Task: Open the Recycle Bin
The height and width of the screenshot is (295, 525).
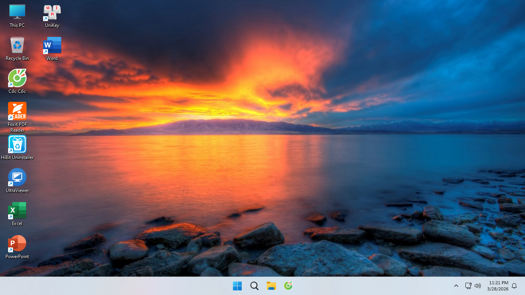Action: [x=17, y=45]
